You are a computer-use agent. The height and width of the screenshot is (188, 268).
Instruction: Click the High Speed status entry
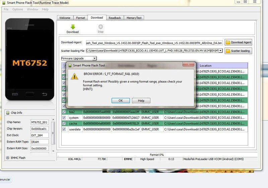tap(147, 159)
